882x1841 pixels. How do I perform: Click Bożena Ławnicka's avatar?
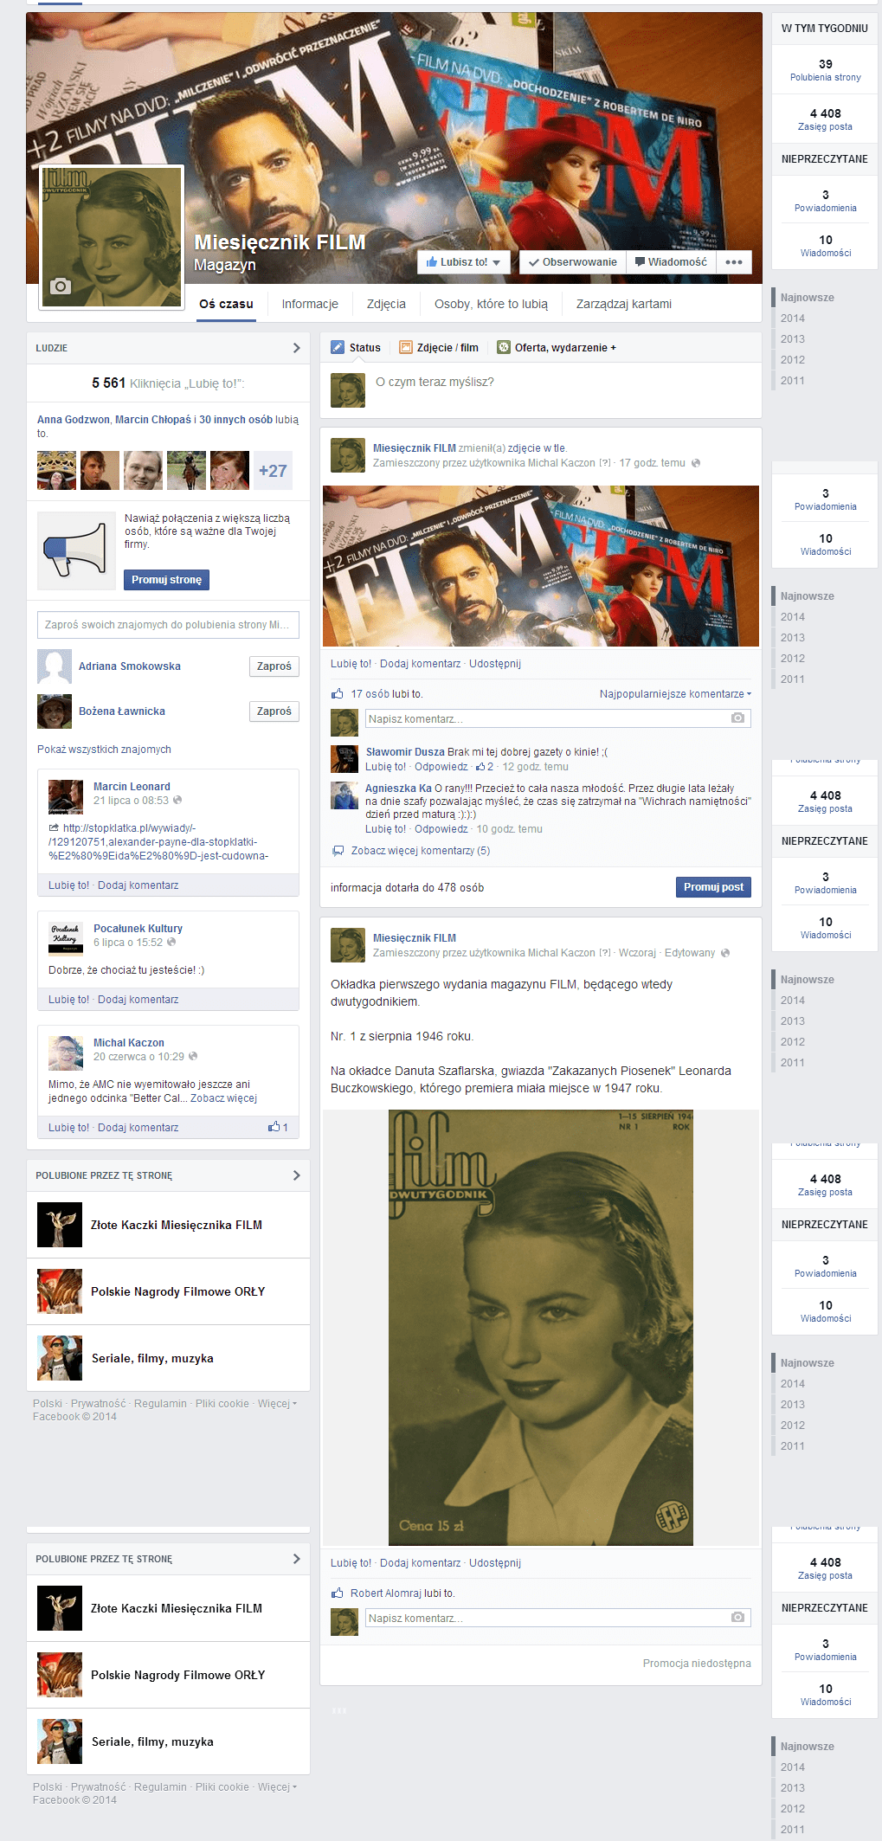pos(55,711)
